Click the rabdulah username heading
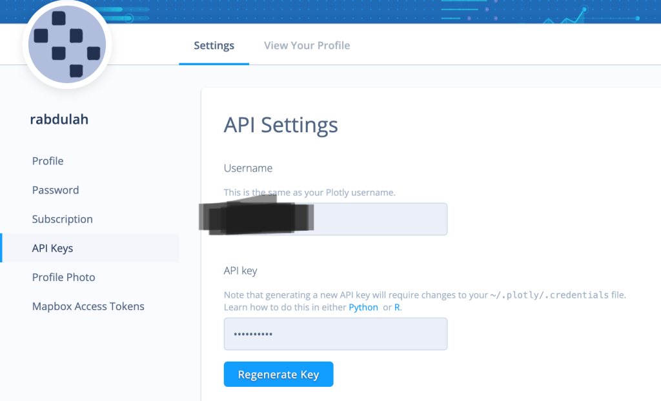 [x=59, y=120]
